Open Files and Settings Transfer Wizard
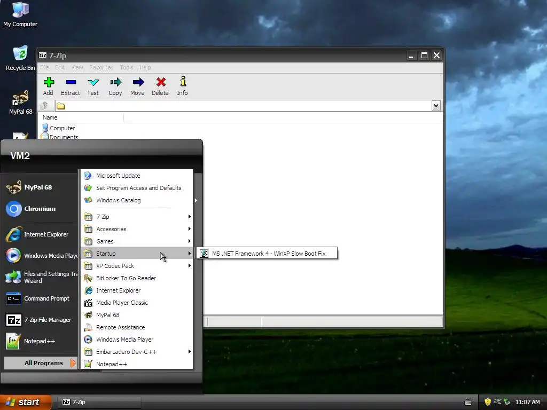The width and height of the screenshot is (547, 410). pyautogui.click(x=42, y=277)
